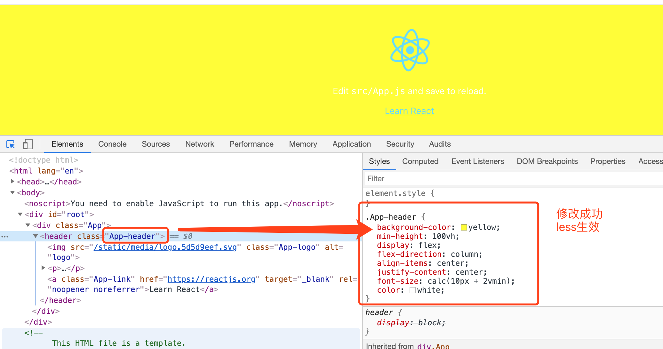The image size is (663, 349).
Task: Open the Memory panel
Action: point(303,144)
